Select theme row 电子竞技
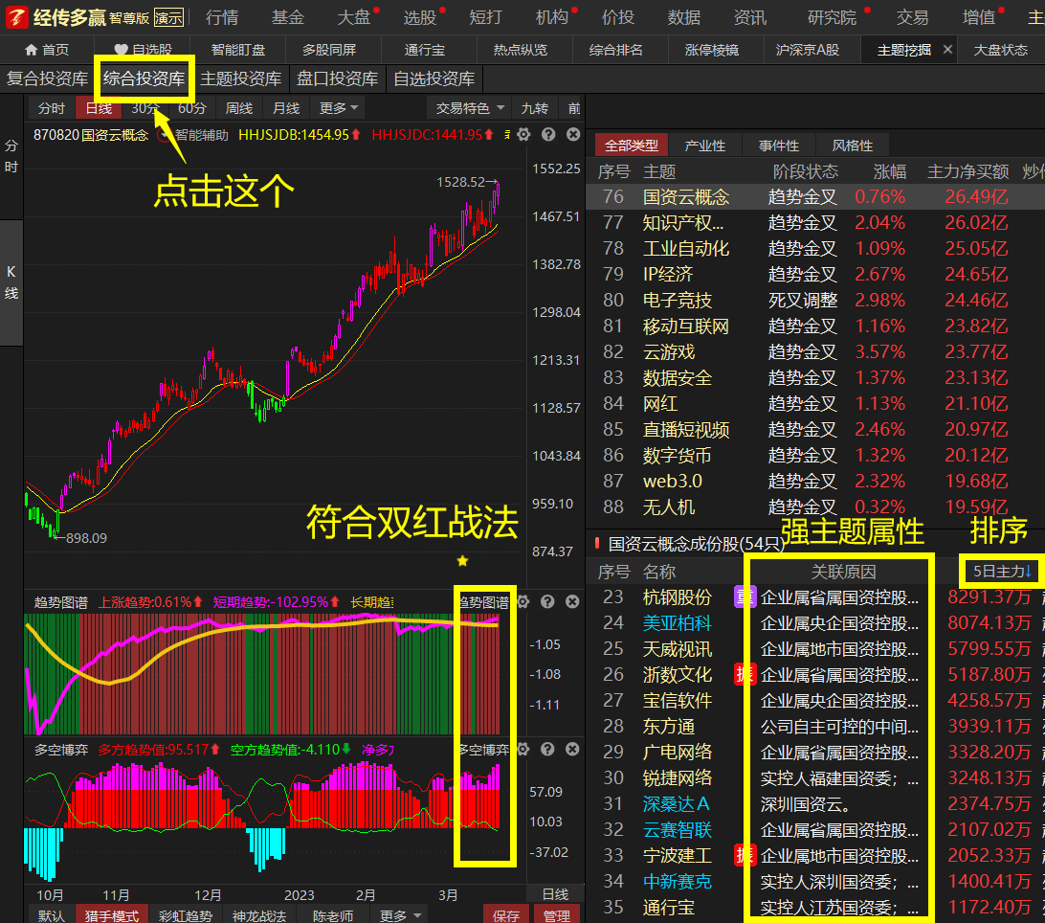This screenshot has height=923, width=1045. (x=815, y=300)
